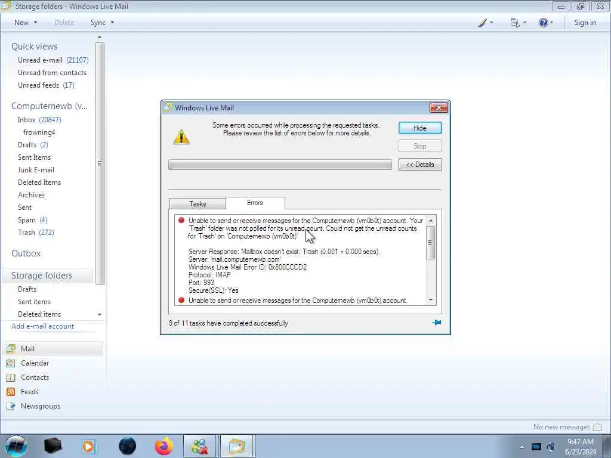Open the status bar new messages icon

(x=597, y=427)
